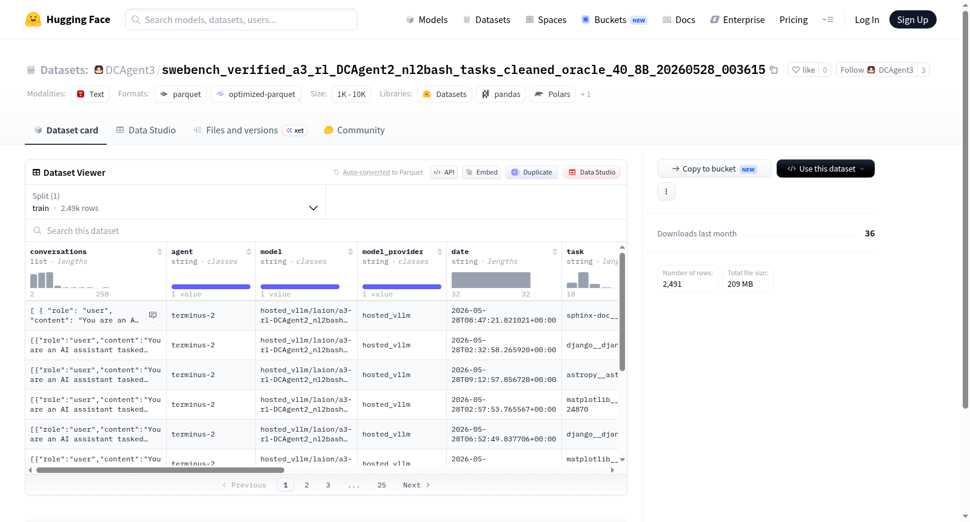The height and width of the screenshot is (522, 970).
Task: Go to page 2 of rows
Action: pos(307,485)
